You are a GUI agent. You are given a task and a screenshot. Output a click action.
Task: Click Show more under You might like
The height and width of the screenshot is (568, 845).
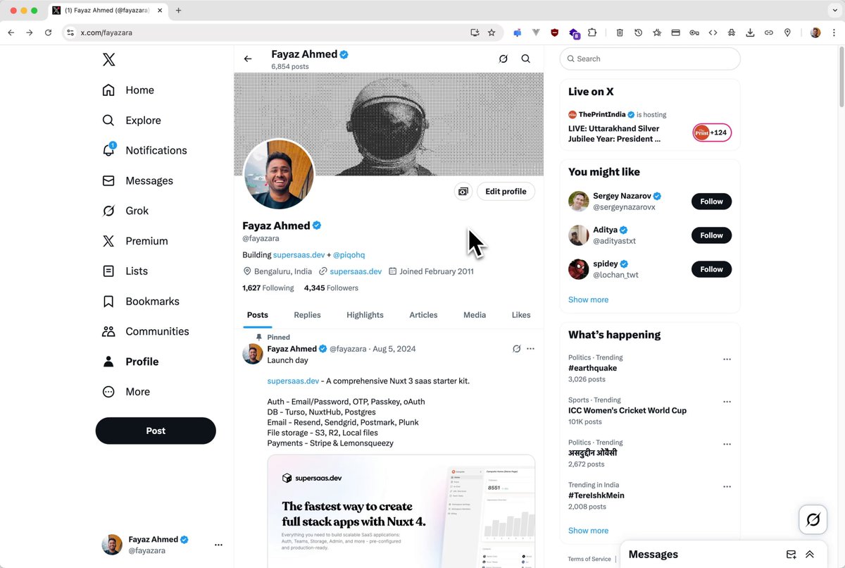589,300
